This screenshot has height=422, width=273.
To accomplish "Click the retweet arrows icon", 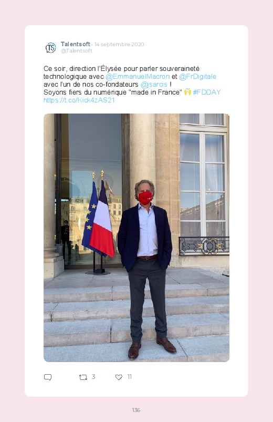I will click(83, 377).
